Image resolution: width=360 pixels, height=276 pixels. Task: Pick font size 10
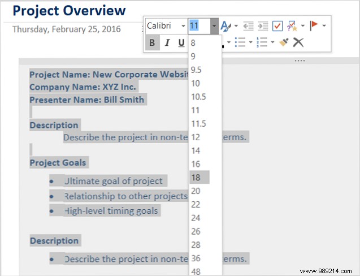coord(196,83)
